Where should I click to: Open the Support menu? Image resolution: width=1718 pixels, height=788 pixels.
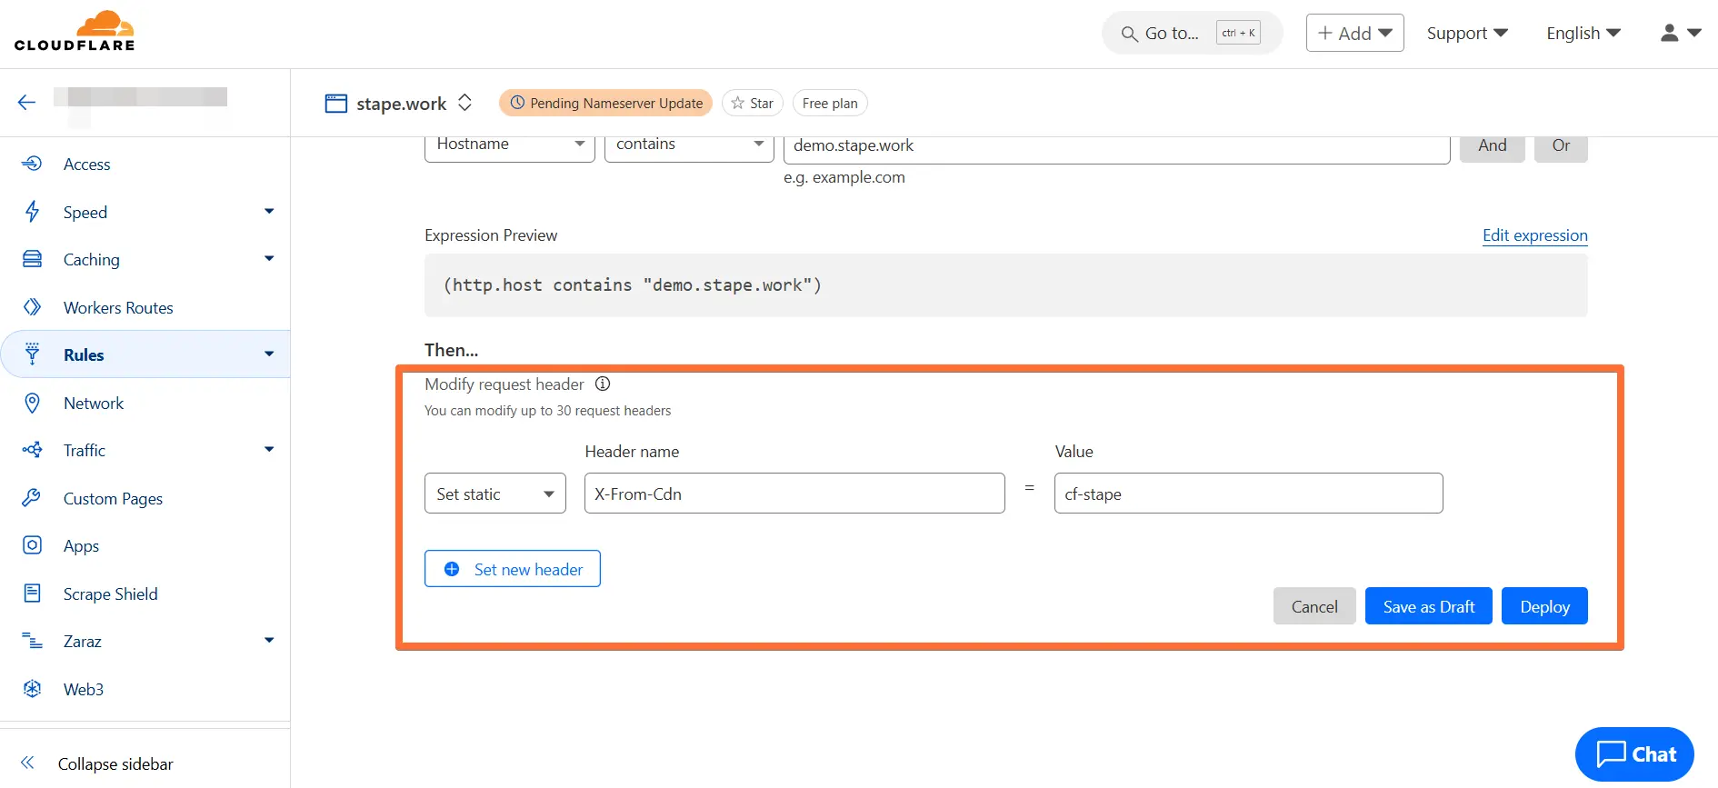tap(1467, 33)
